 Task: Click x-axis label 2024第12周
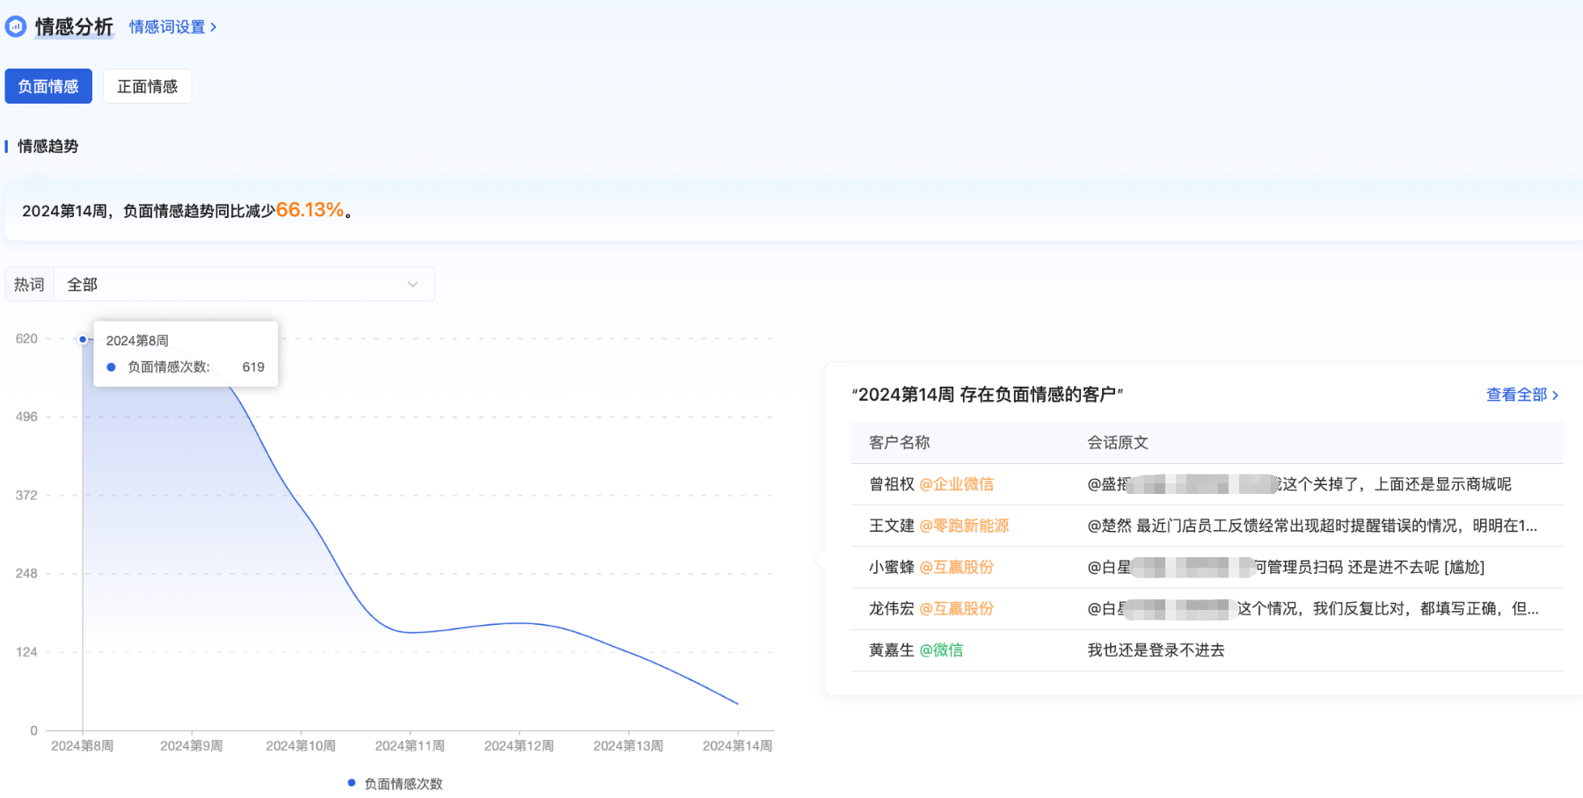tap(519, 746)
